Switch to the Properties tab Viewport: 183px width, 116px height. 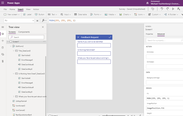149,34
